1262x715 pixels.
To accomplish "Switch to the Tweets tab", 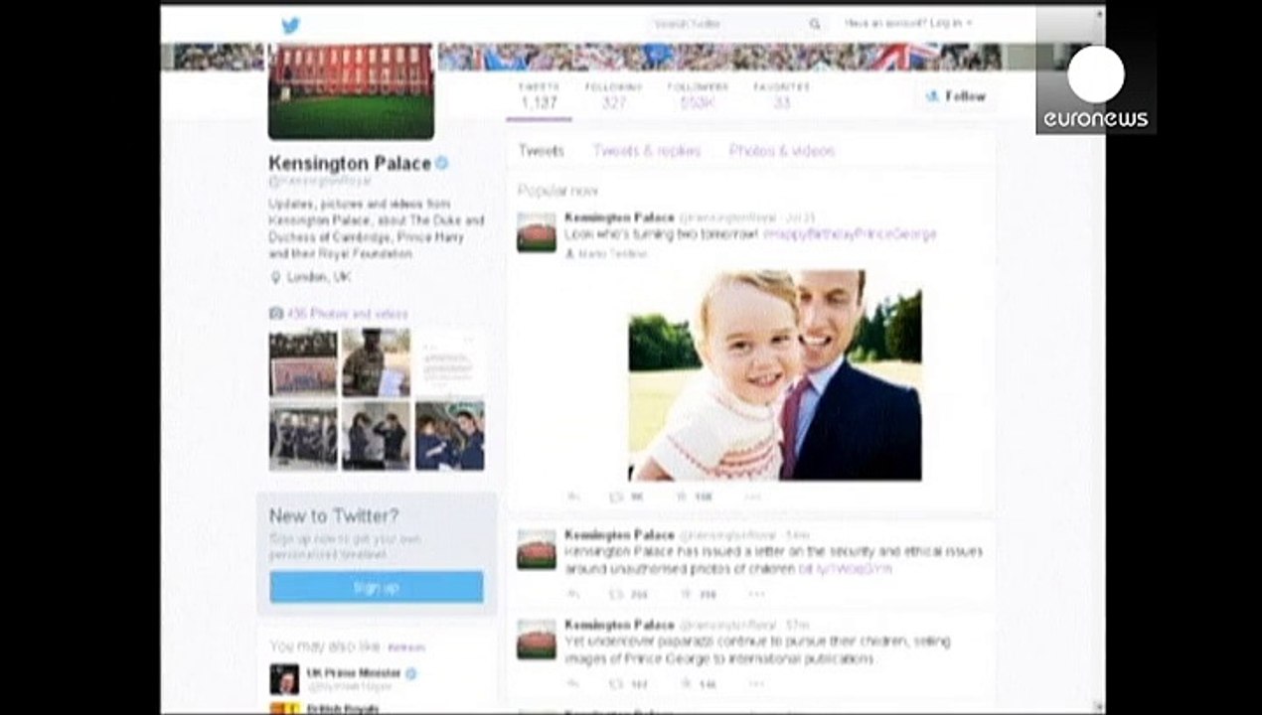I will 541,151.
